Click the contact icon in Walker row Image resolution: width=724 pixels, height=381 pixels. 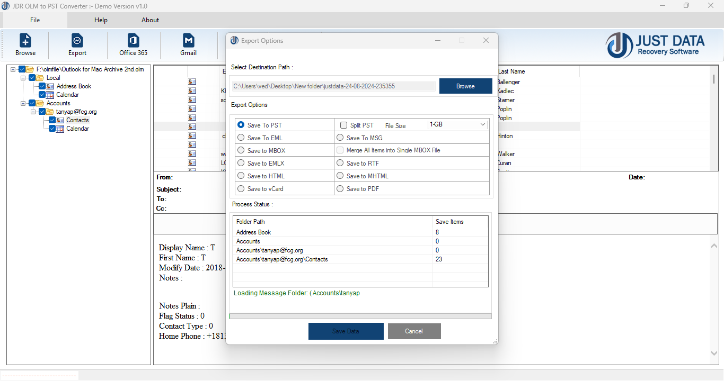192,154
